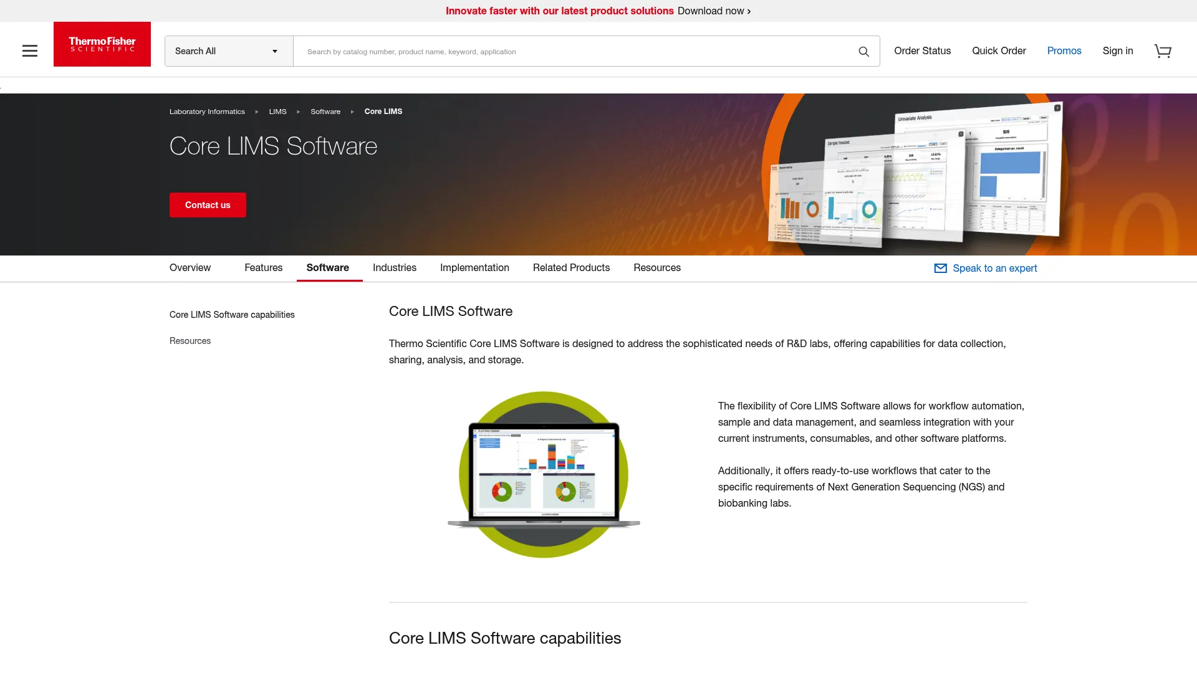Select the active Software tab

point(327,268)
